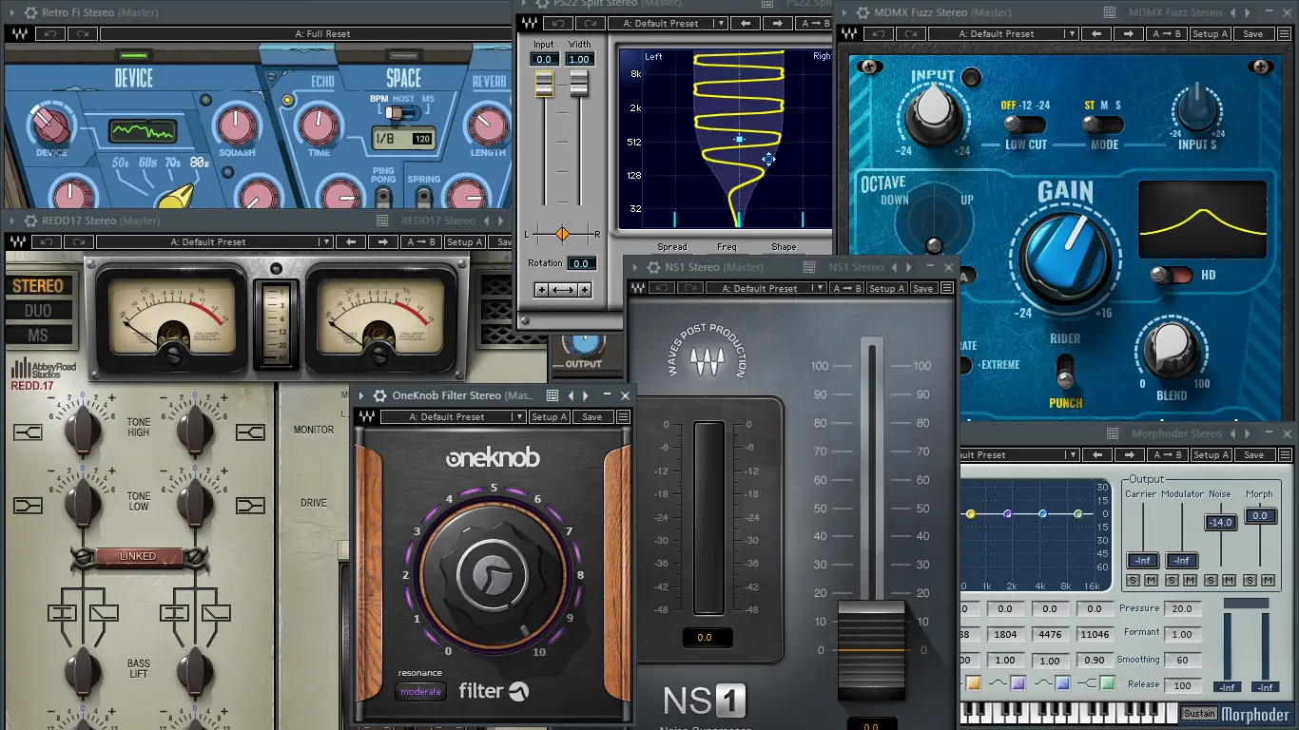This screenshot has height=730, width=1299.
Task: Click the redo icon in the MDMX Fuzz toolbar
Action: (x=910, y=33)
